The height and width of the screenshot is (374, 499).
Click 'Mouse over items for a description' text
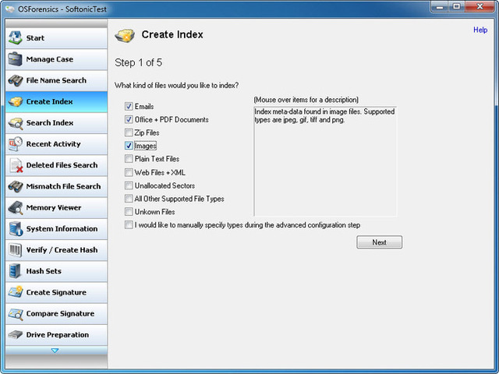pyautogui.click(x=306, y=100)
